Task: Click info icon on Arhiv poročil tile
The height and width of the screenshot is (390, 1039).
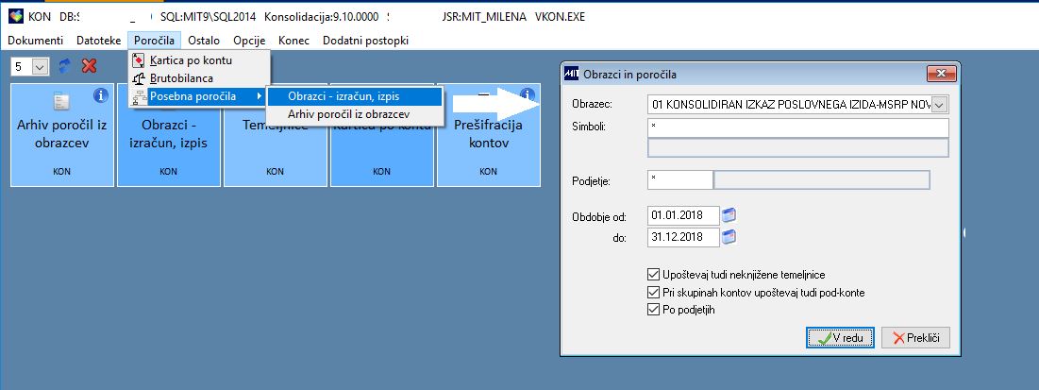Action: [x=101, y=95]
